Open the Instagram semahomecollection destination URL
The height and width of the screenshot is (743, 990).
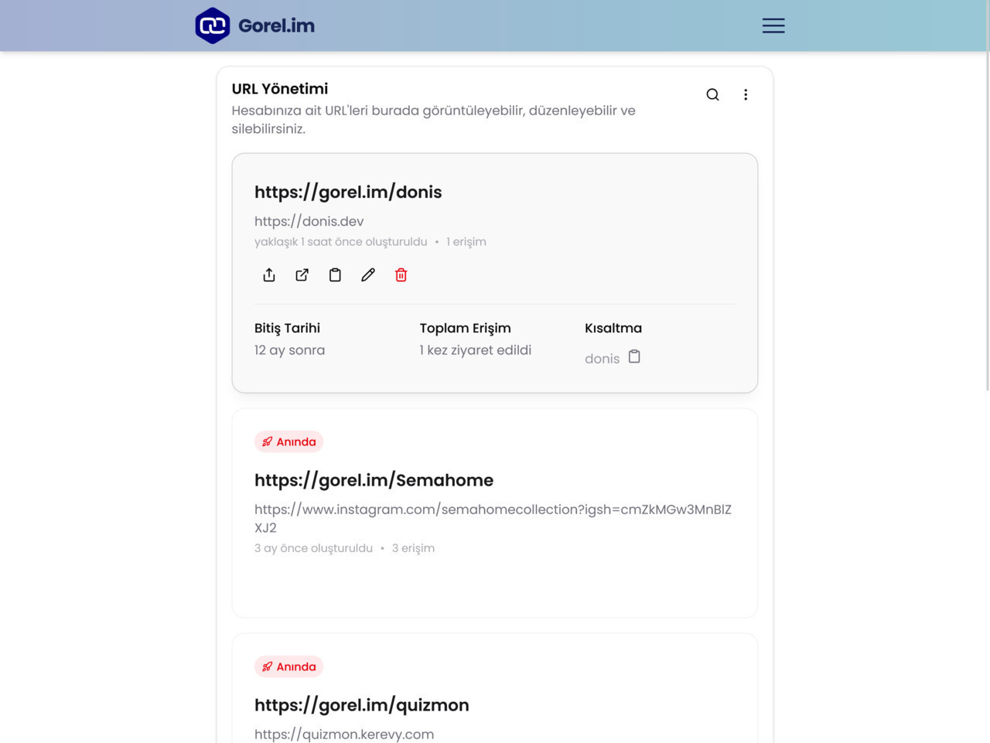pos(493,510)
